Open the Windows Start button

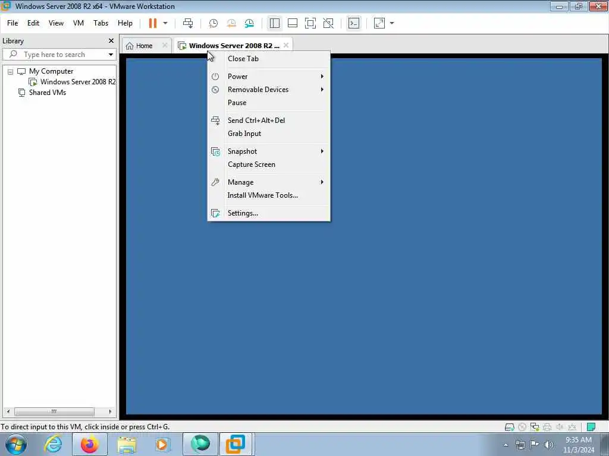(16, 444)
